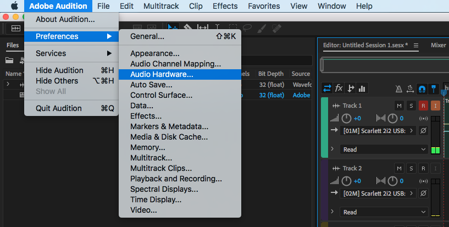The width and height of the screenshot is (449, 227).
Task: Select the Razor tool in toolbar
Action: click(187, 28)
